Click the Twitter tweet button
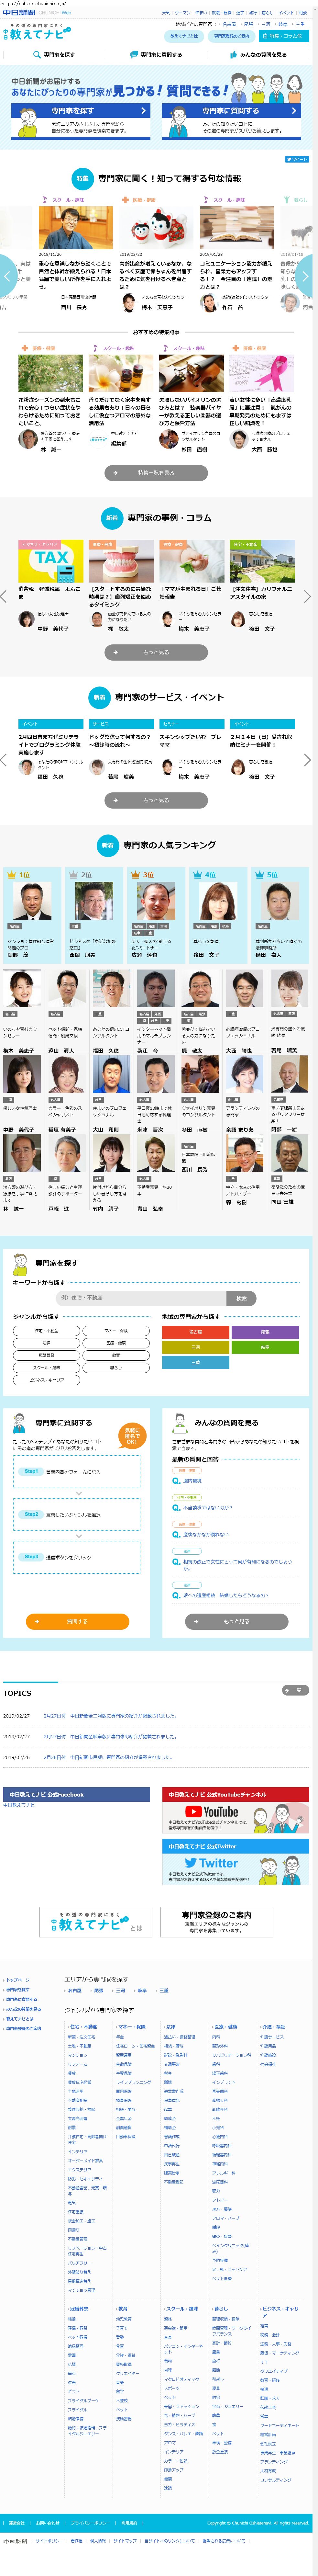The height and width of the screenshot is (2576, 318). (x=297, y=159)
